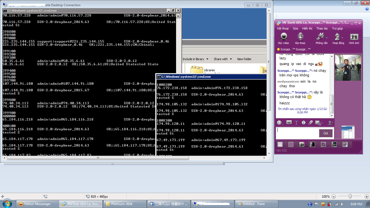The width and height of the screenshot is (370, 208).
Task: Click the clock showing 9:09 PM
Action: [x=356, y=204]
